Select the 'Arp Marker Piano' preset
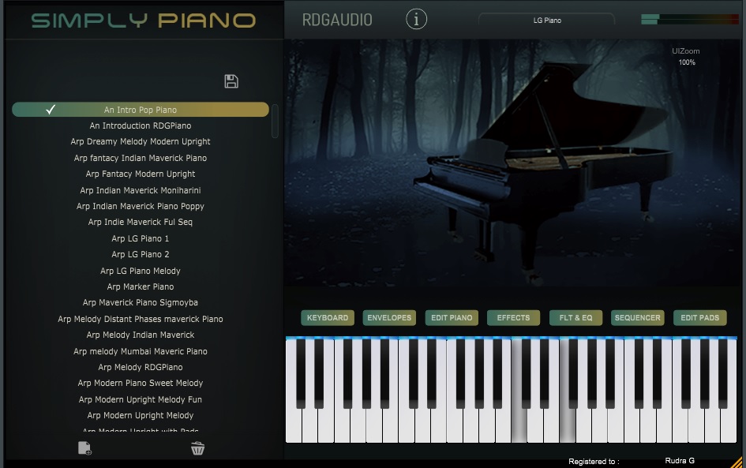746x468 pixels. click(x=141, y=286)
